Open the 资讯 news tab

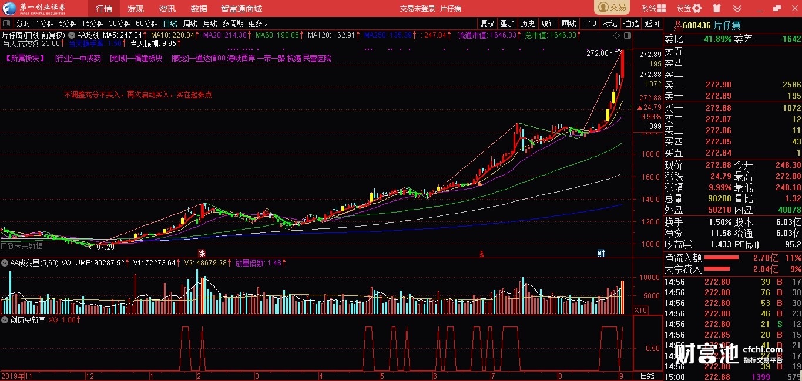point(167,8)
